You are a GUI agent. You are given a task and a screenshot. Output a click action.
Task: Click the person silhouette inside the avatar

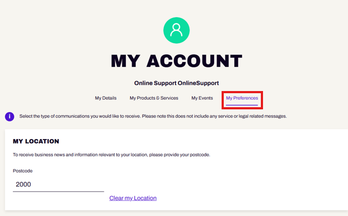point(176,30)
